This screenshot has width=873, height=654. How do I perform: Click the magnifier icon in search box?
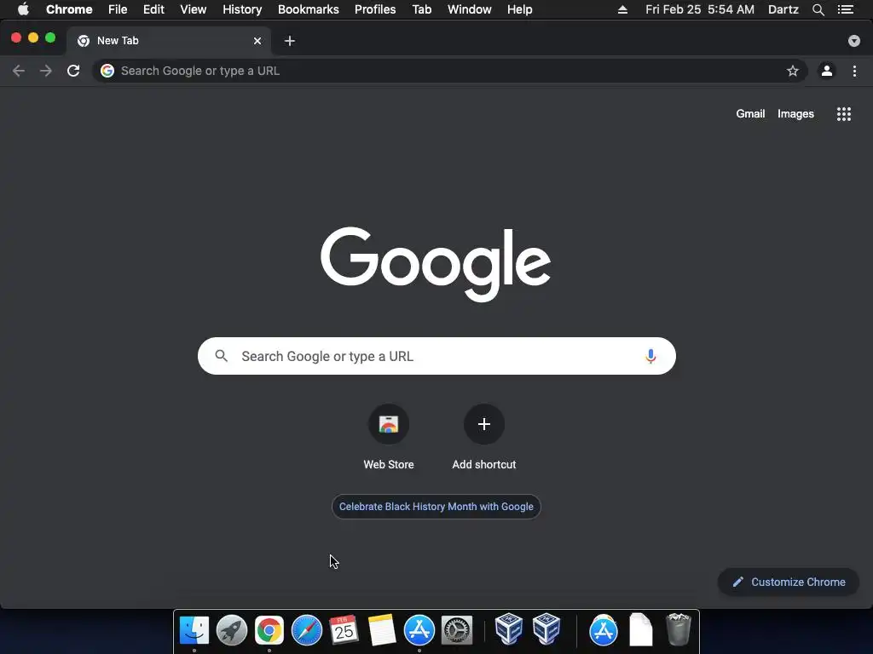221,356
